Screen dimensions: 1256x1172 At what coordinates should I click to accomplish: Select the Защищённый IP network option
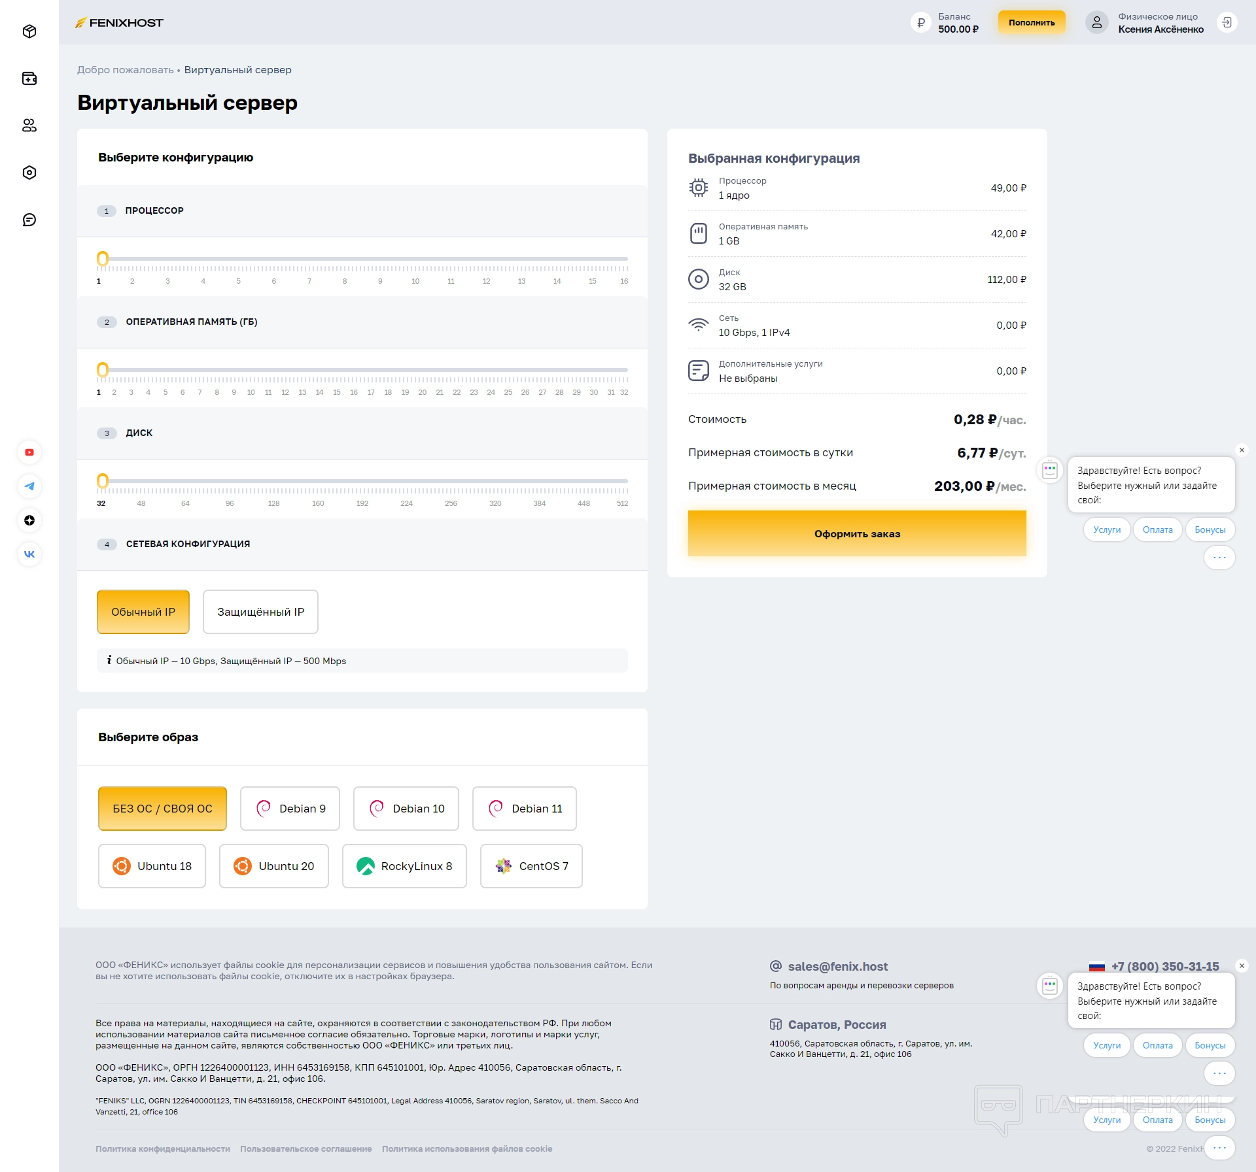click(x=260, y=612)
